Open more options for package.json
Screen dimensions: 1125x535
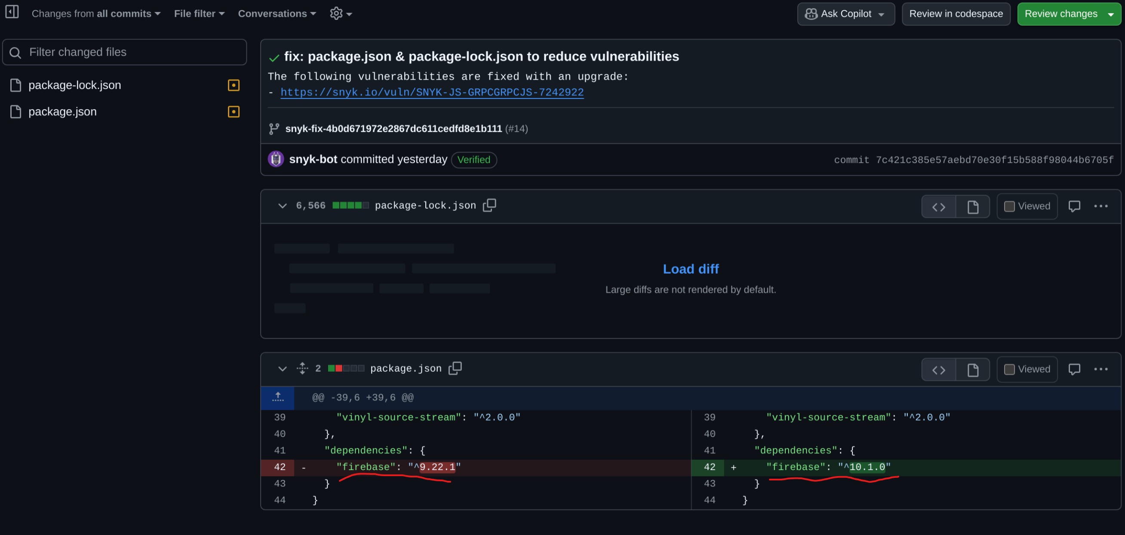pyautogui.click(x=1100, y=369)
